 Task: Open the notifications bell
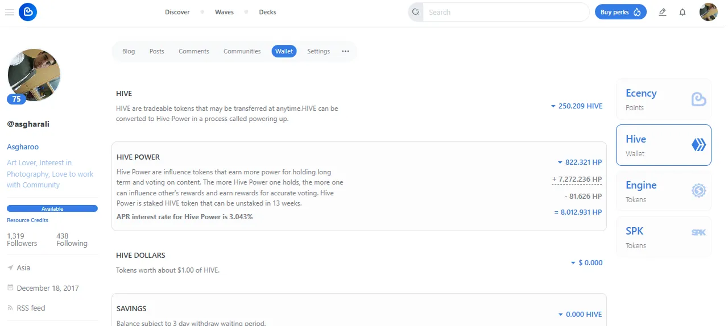coord(682,12)
